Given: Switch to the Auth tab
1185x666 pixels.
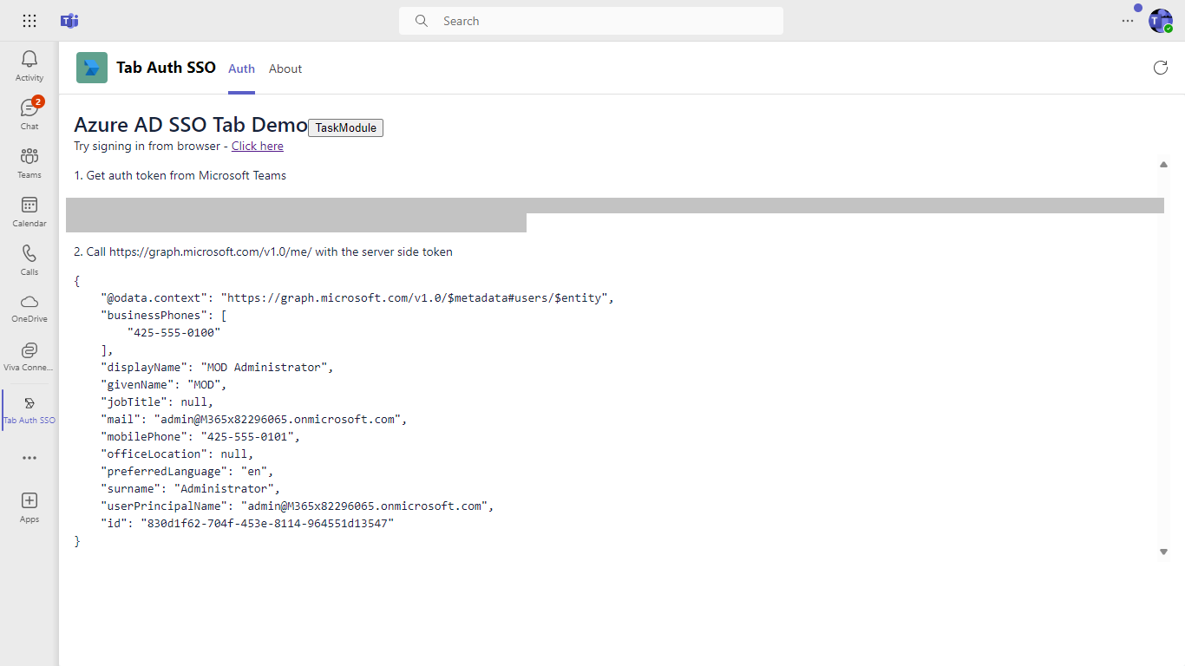Looking at the screenshot, I should click(242, 69).
